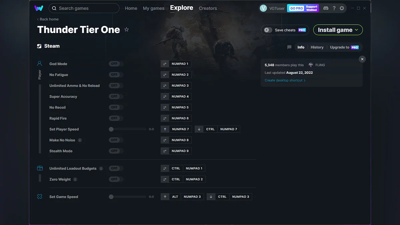400x225 pixels.
Task: Click NUMPAD 9 hotkey for Stealth Mode
Action: [180, 151]
